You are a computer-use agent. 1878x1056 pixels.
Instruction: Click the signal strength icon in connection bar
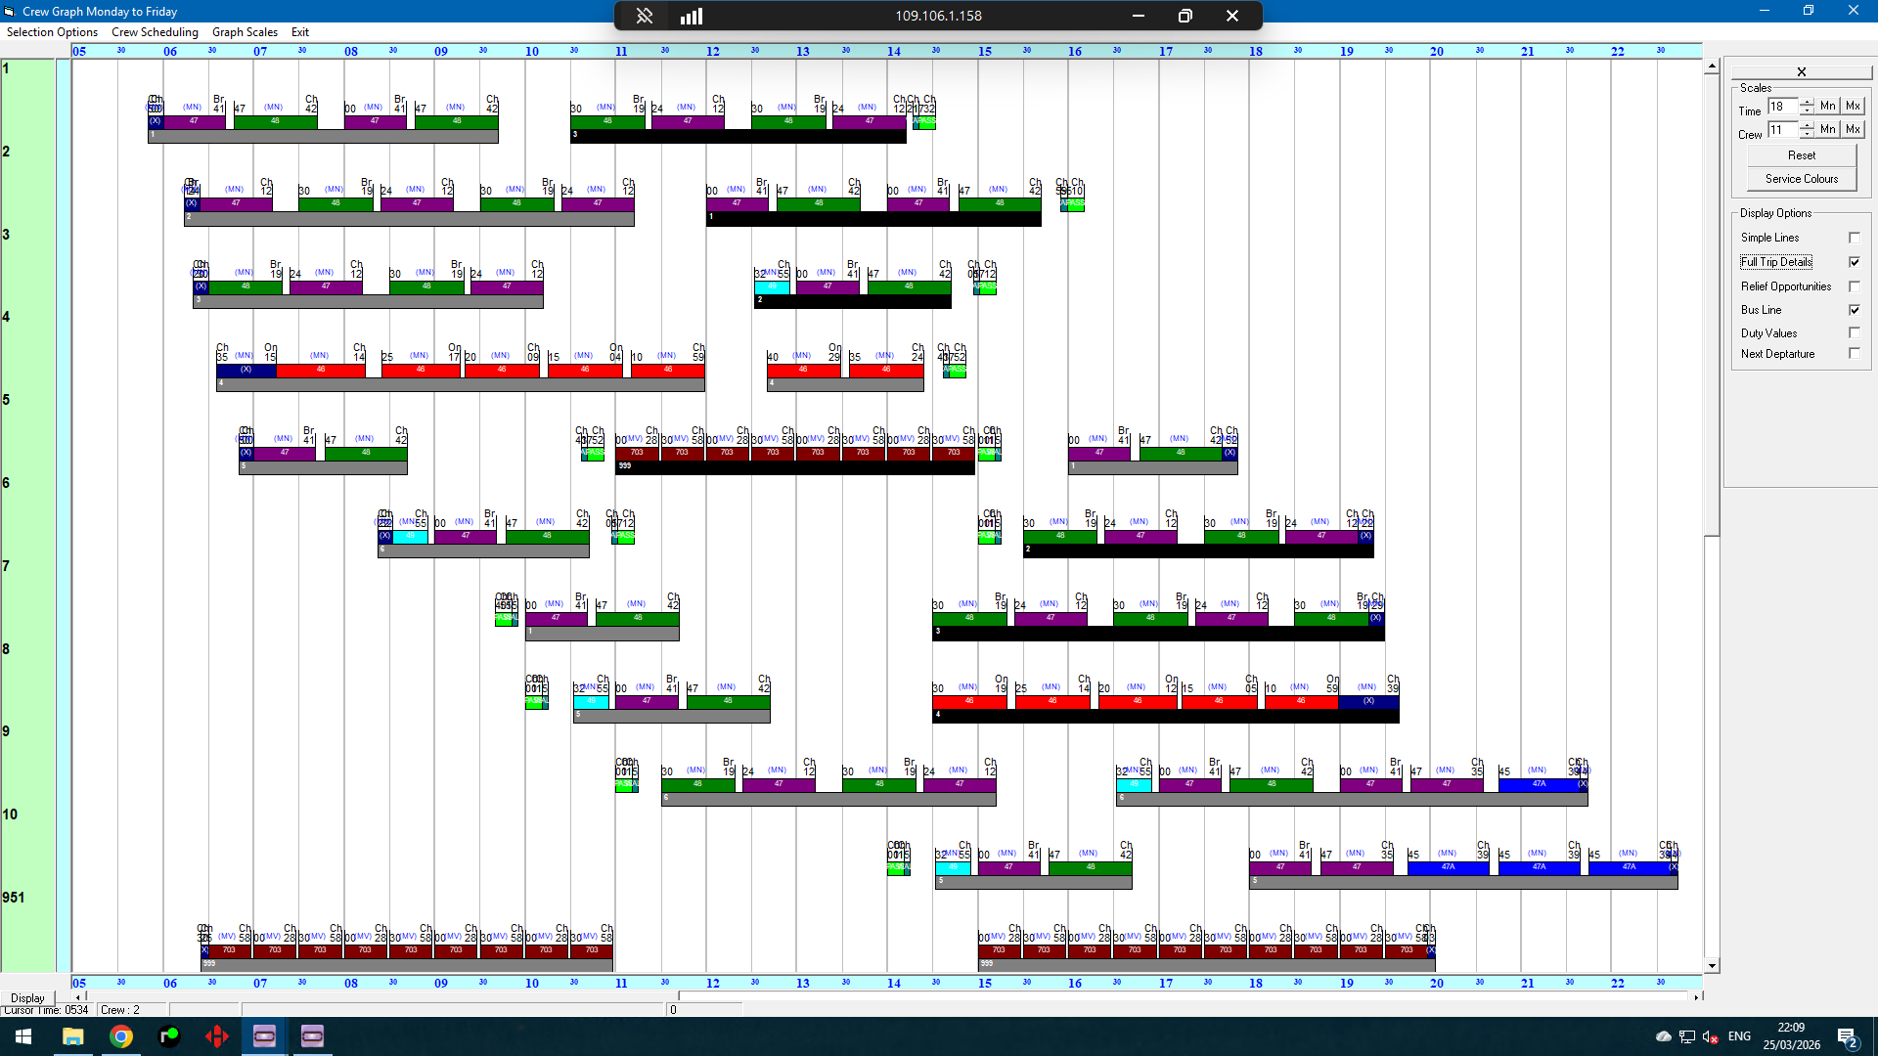[x=692, y=16]
